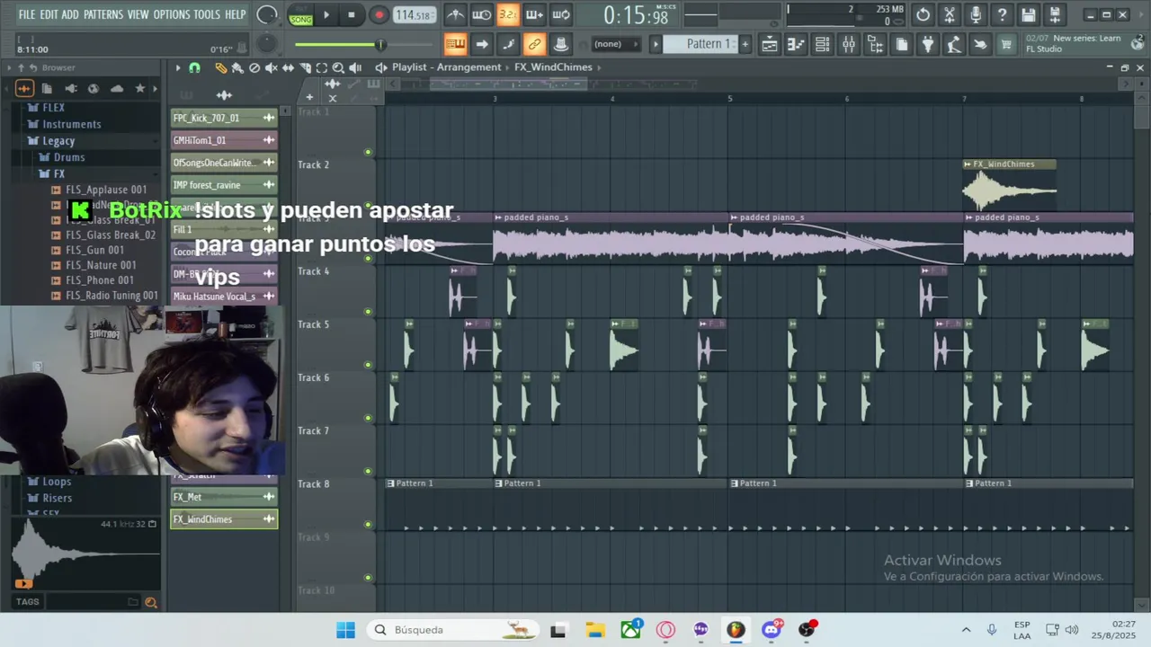Add a new pattern with plus button
The width and height of the screenshot is (1151, 647).
(745, 44)
